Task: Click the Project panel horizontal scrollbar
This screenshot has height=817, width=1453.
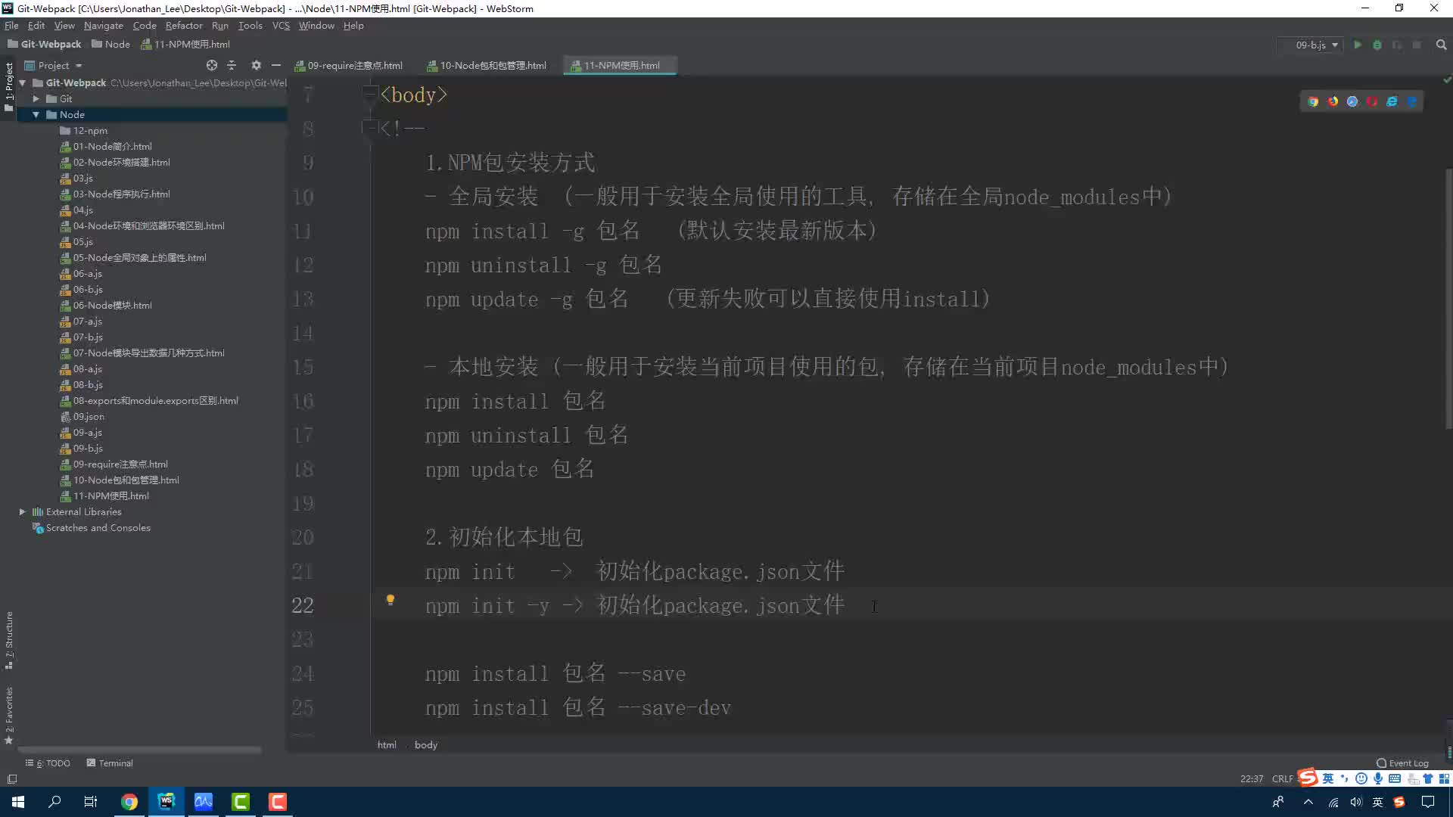Action: 140,750
